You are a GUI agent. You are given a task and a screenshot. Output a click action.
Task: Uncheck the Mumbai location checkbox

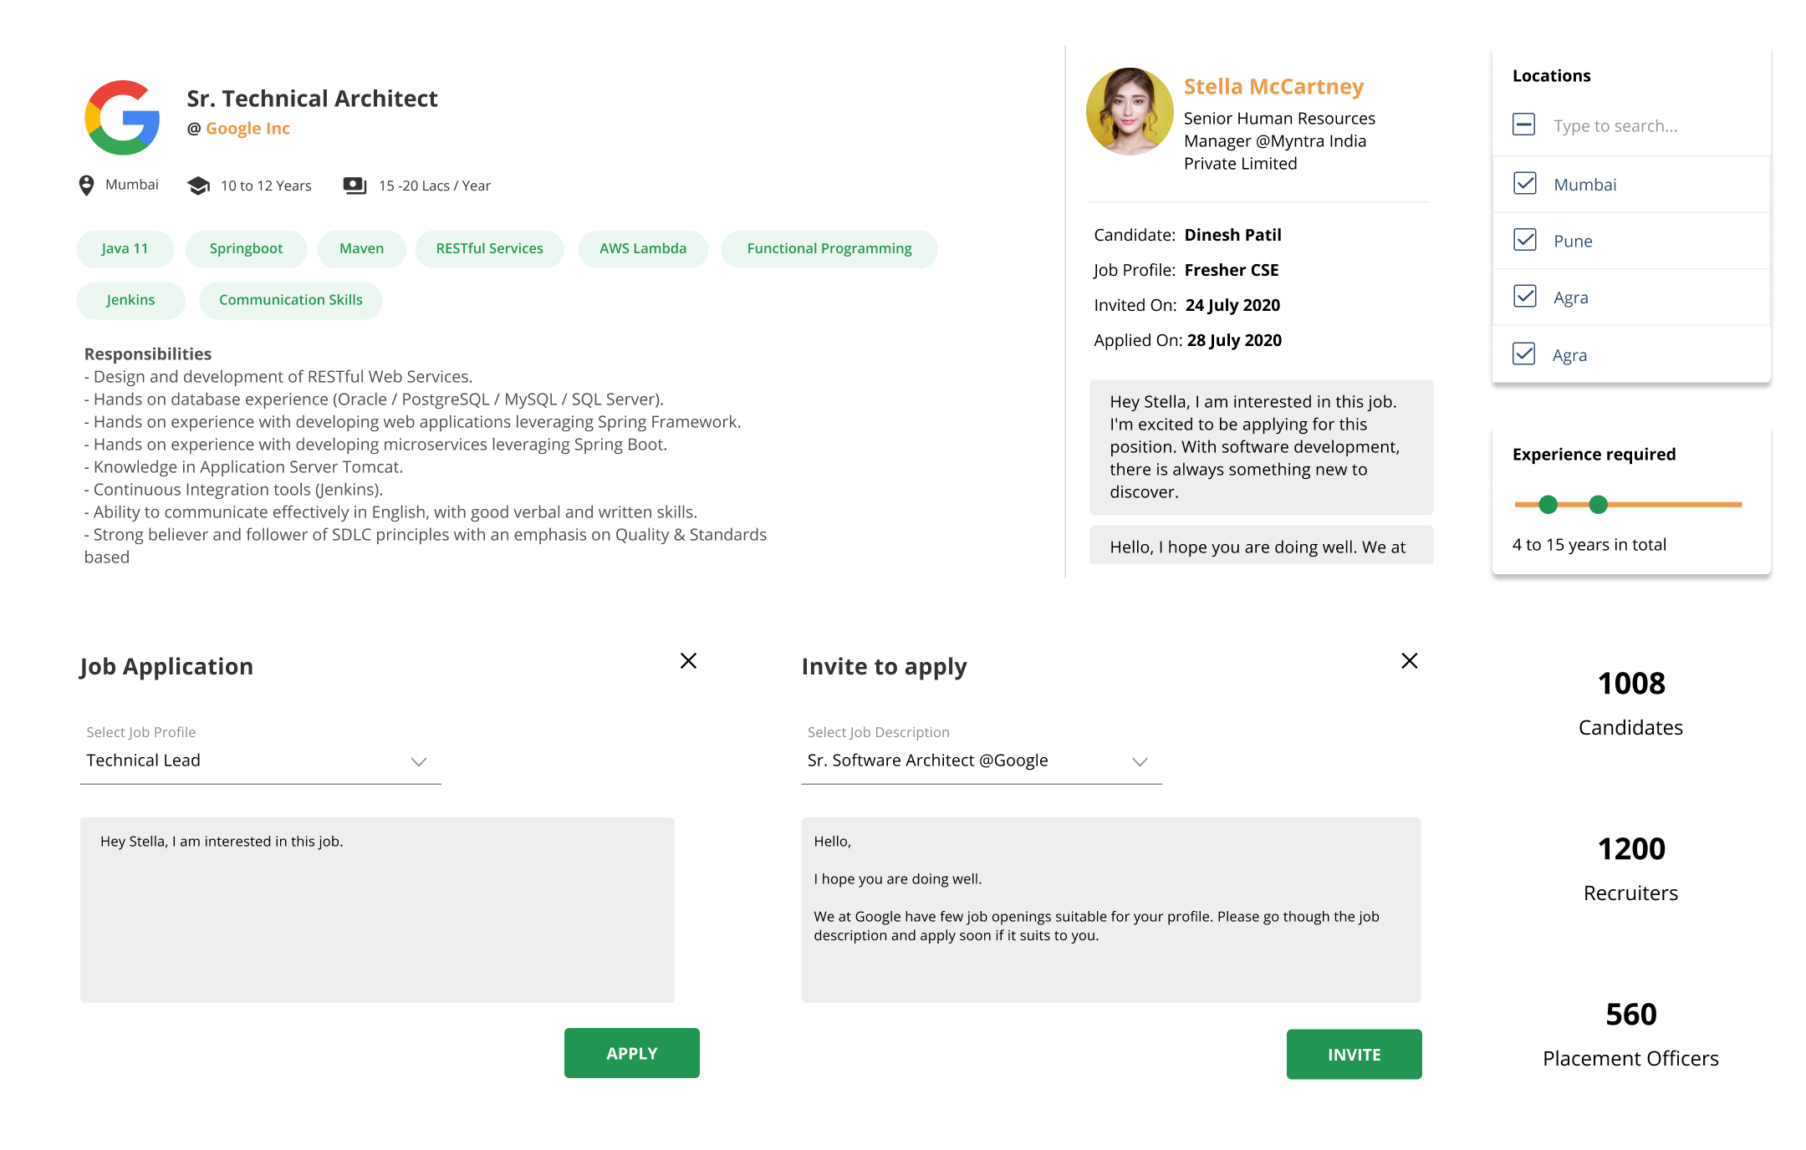click(1524, 184)
